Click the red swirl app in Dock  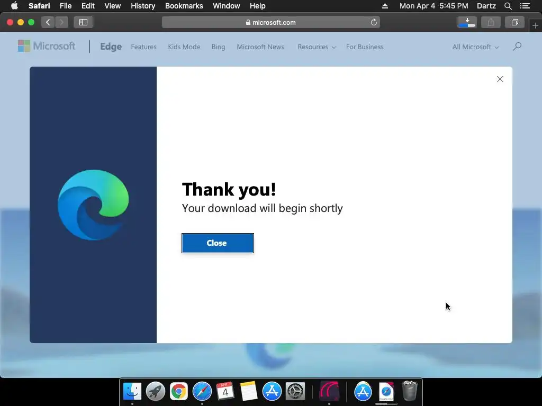click(329, 391)
